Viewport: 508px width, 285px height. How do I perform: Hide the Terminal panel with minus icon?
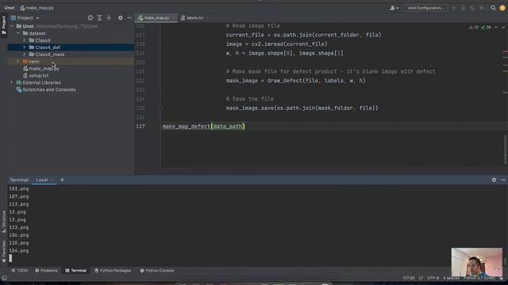click(502, 180)
